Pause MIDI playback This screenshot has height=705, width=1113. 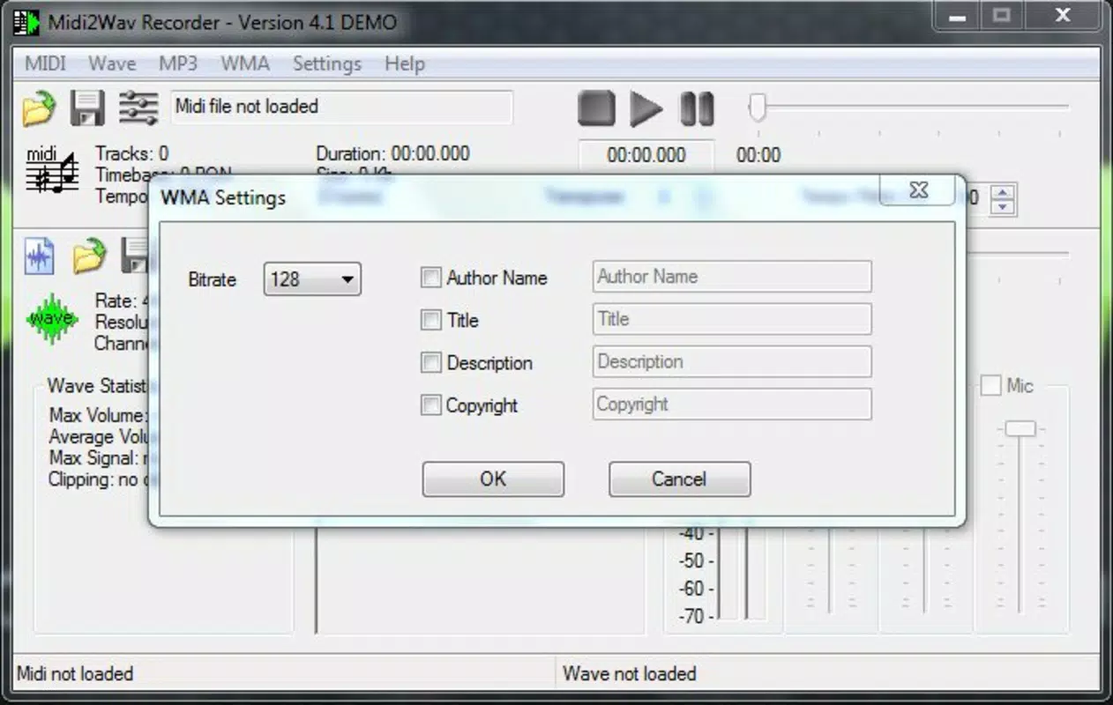(697, 108)
